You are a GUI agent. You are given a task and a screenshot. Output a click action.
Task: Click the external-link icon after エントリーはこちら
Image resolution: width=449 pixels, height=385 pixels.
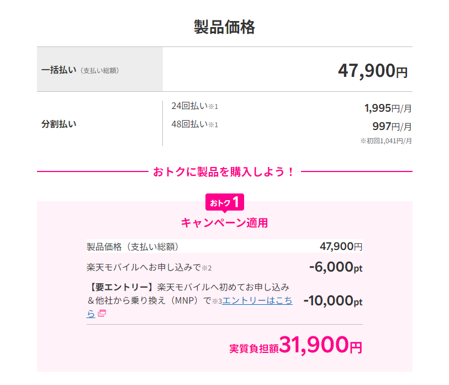tap(102, 313)
